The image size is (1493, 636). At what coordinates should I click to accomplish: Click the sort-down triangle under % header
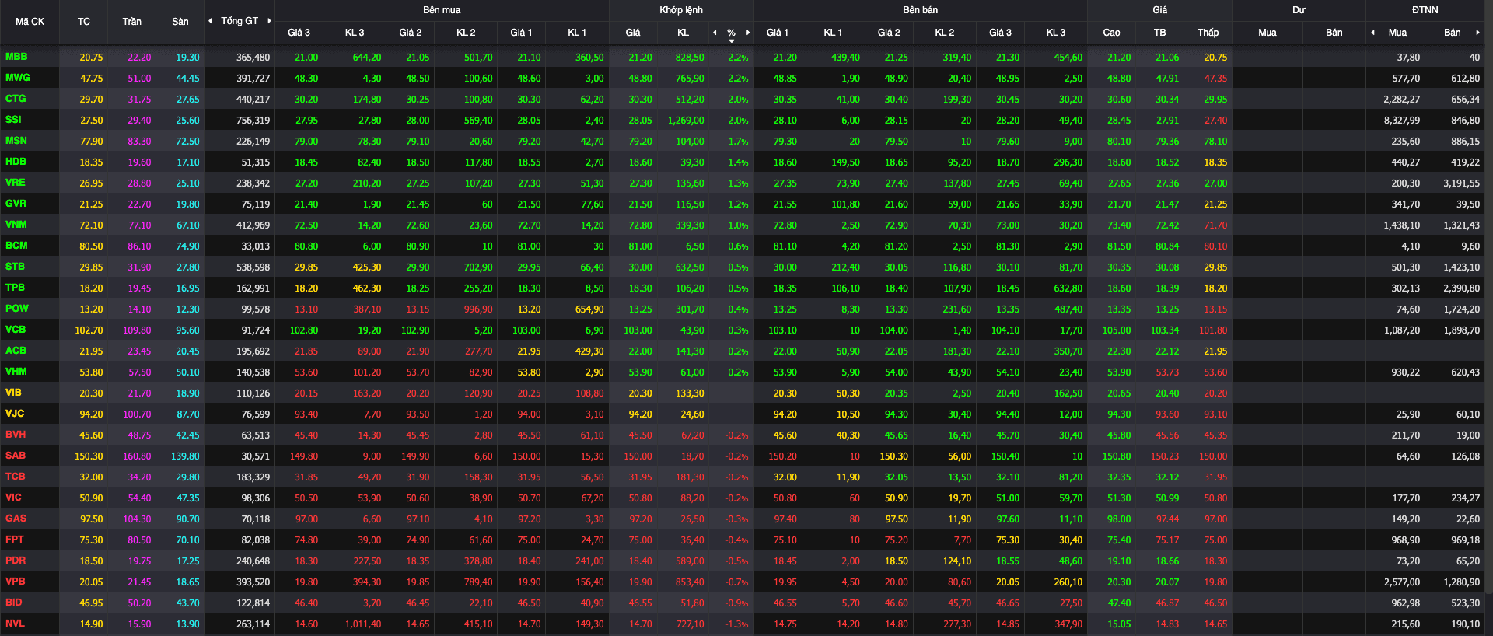(732, 40)
